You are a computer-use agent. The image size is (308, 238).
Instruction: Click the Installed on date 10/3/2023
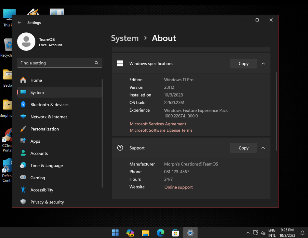point(173,95)
